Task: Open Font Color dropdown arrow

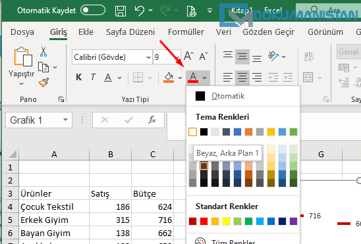Action: (205, 78)
